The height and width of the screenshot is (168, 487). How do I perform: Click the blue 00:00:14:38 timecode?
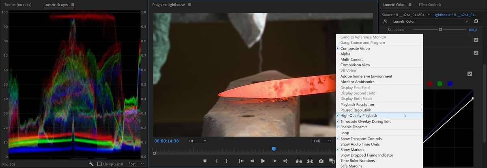(167, 141)
